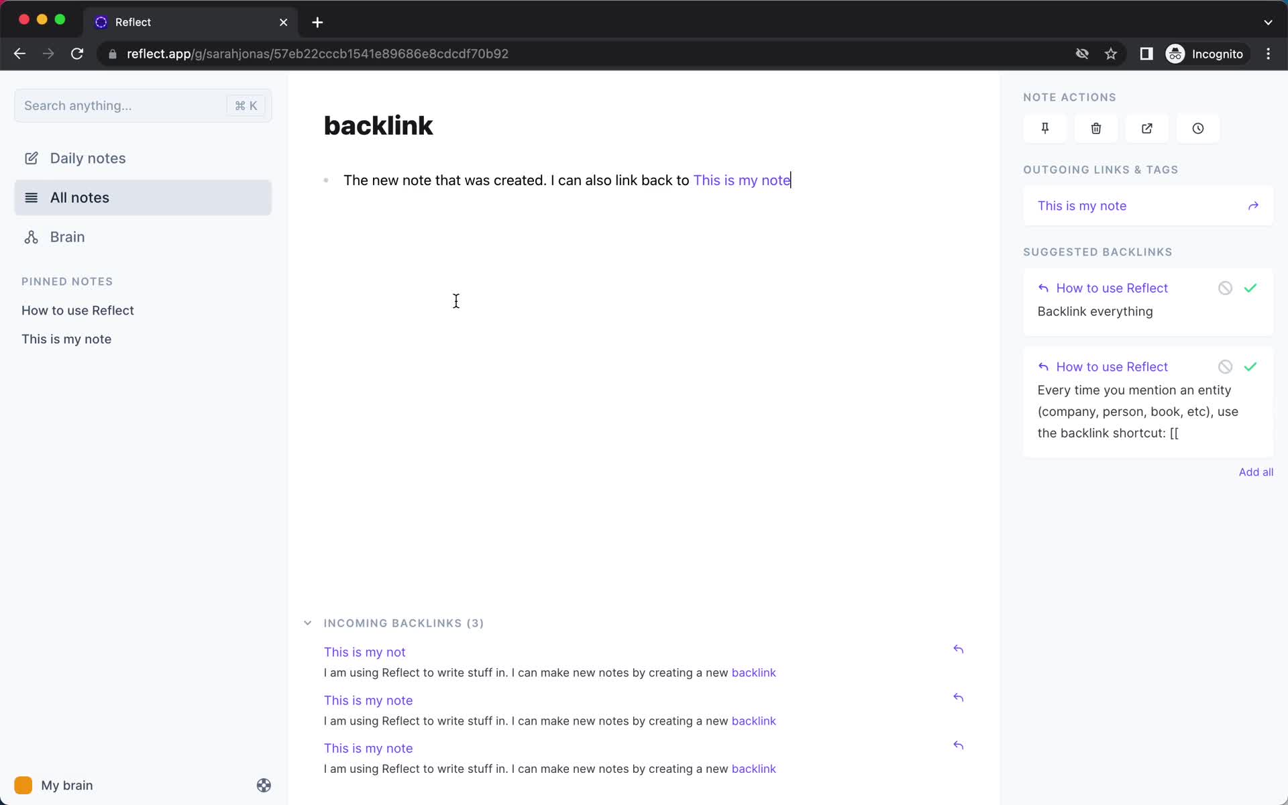The image size is (1288, 805).
Task: Click the This is my note outgoing link
Action: point(1083,205)
